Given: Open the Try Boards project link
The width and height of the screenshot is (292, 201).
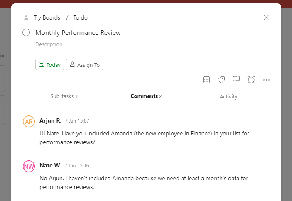Looking at the screenshot, I should point(47,17).
